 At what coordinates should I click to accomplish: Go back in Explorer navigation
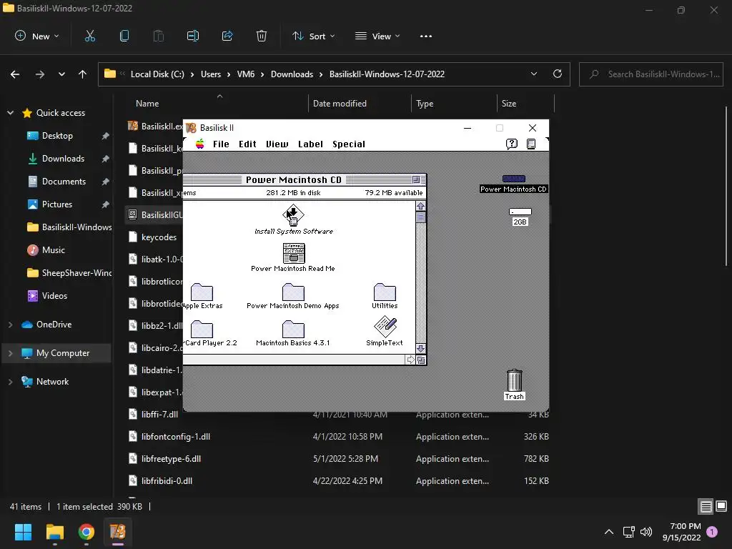click(x=15, y=74)
